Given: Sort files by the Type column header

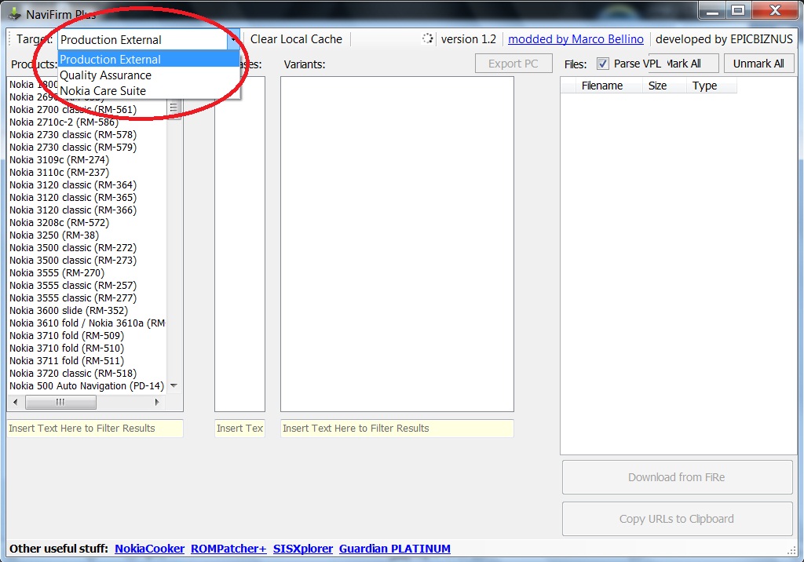Looking at the screenshot, I should coord(711,86).
